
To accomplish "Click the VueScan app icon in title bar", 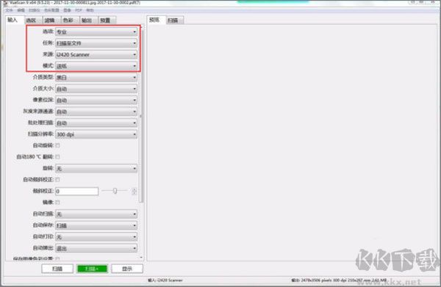I will coord(5,3).
